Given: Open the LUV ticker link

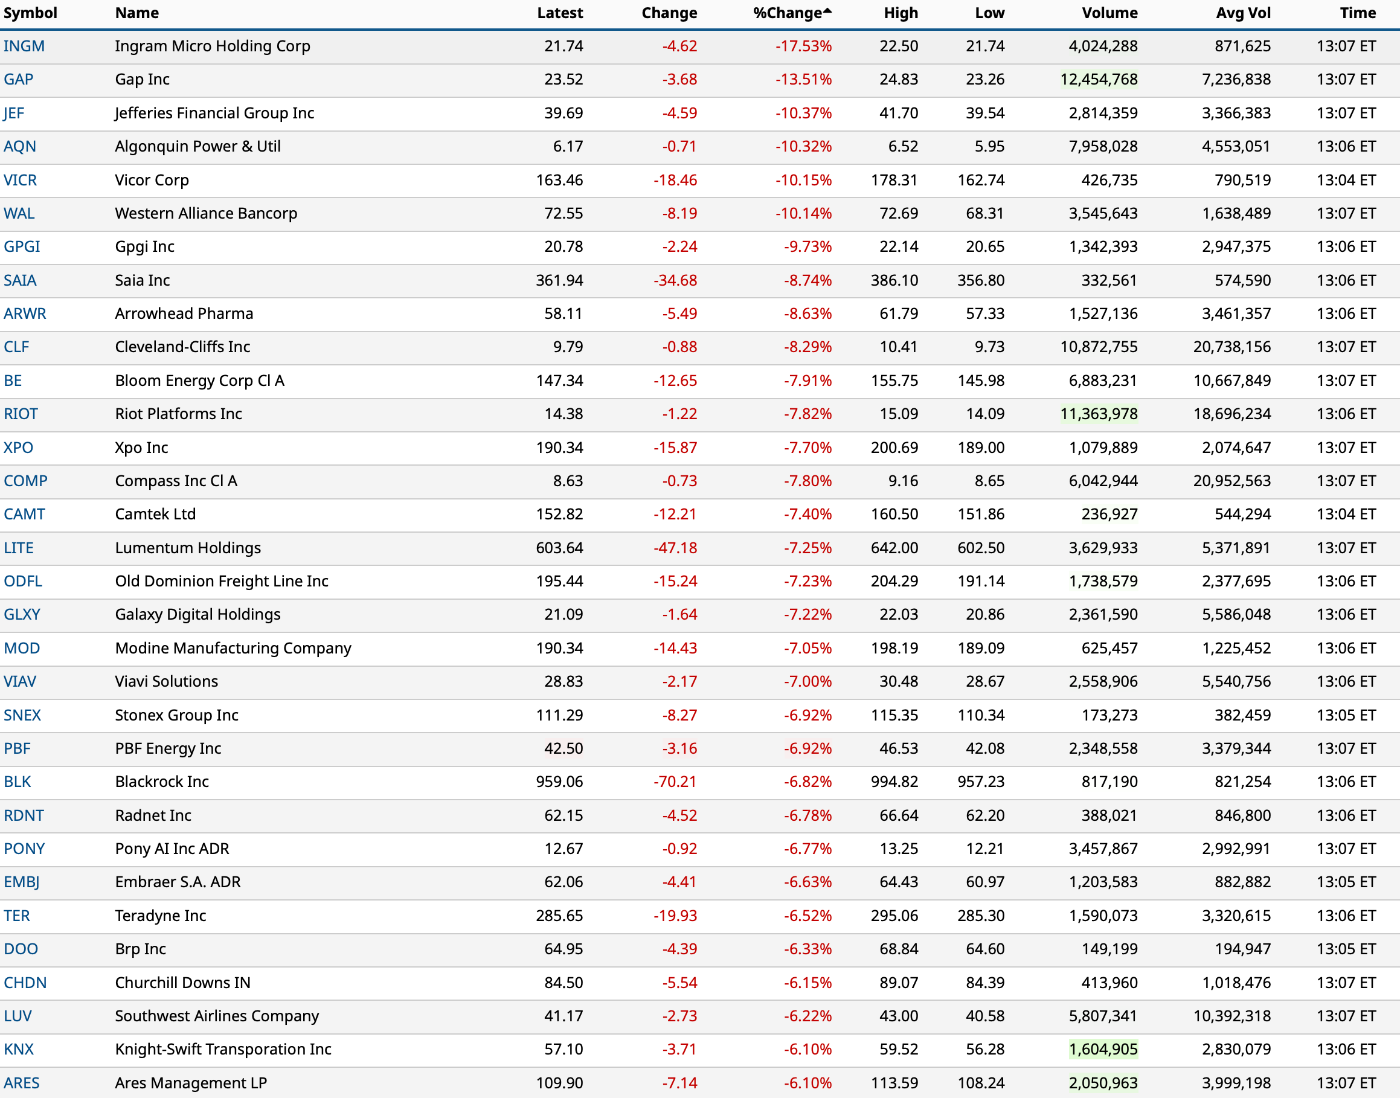Looking at the screenshot, I should coord(18,1016).
